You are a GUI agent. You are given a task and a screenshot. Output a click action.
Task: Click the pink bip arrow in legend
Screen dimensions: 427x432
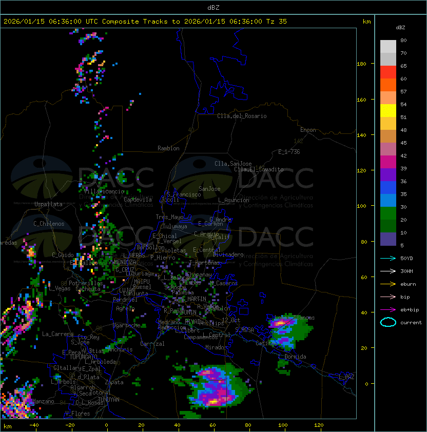pos(388,297)
